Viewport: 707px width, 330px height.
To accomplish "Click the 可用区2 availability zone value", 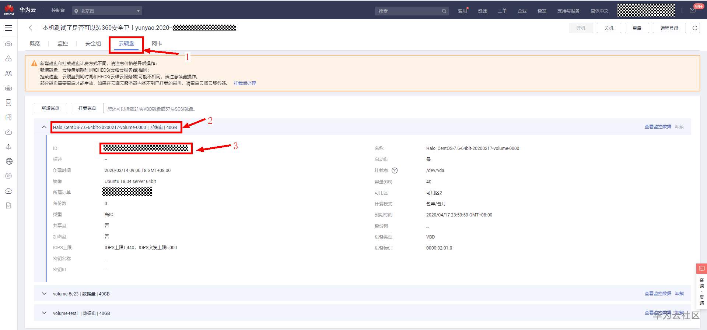I will [x=434, y=193].
